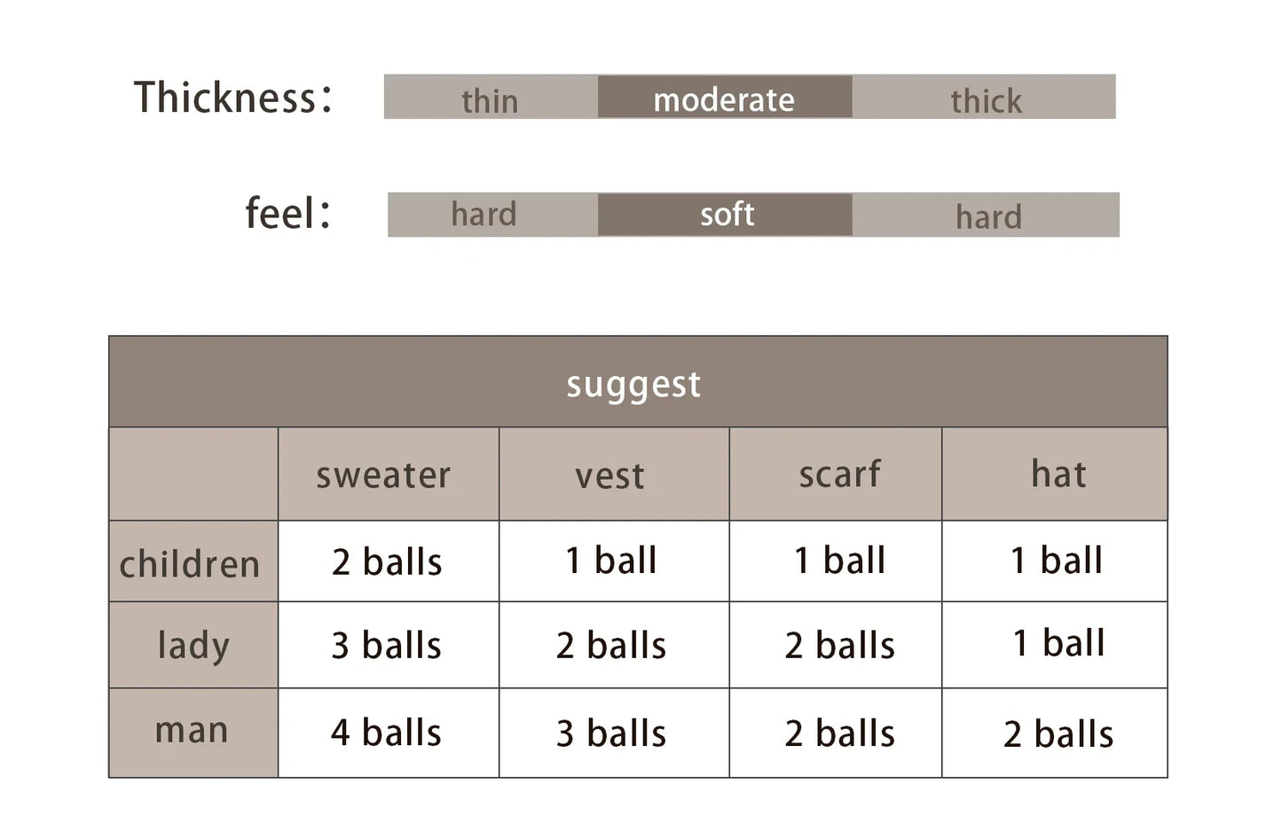This screenshot has width=1282, height=824.
Task: Click the lady hat cell '1 ball'
Action: (x=1055, y=645)
